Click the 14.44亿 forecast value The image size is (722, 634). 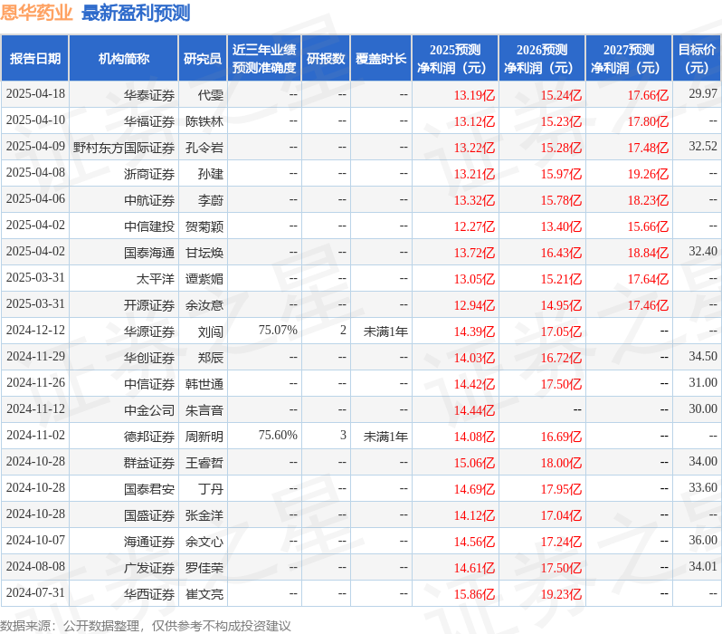coord(474,411)
